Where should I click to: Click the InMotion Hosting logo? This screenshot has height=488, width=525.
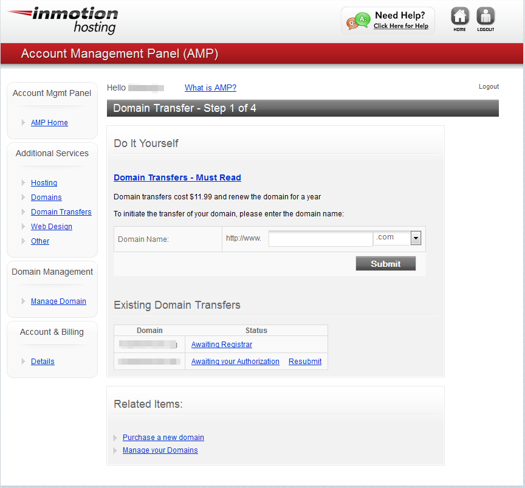[x=63, y=21]
